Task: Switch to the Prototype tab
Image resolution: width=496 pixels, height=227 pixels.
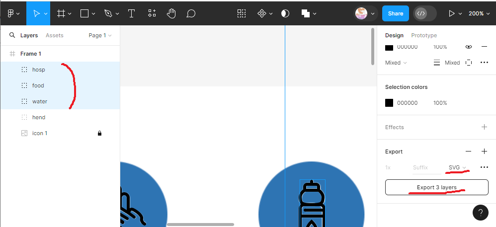Action: click(x=424, y=35)
